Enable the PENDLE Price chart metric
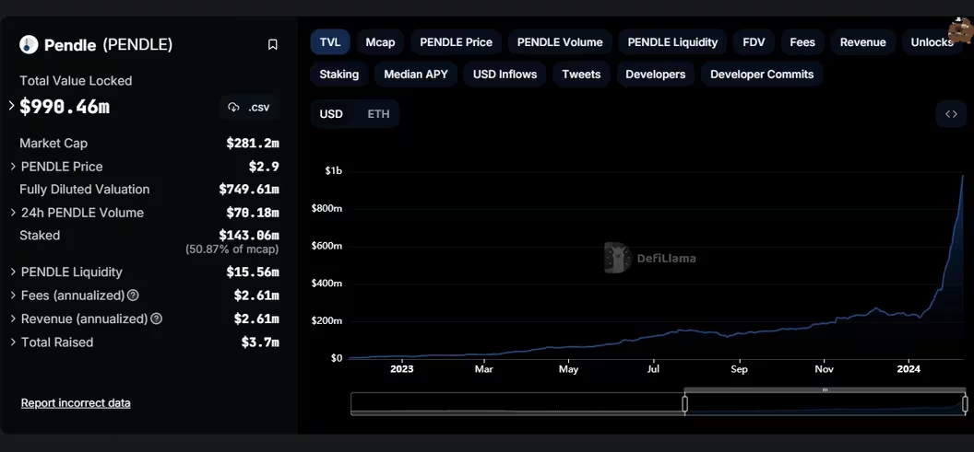This screenshot has width=974, height=452. [x=456, y=42]
